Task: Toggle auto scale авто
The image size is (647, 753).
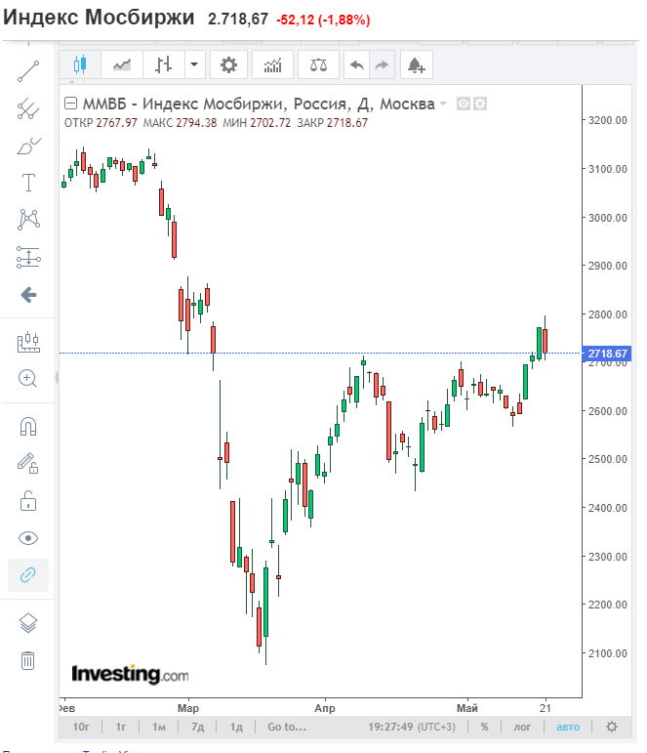Action: pos(568,727)
